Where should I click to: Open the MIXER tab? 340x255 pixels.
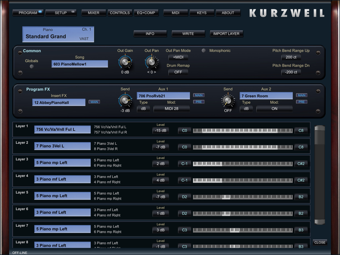click(x=93, y=13)
